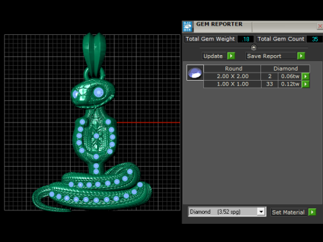Click the Diamond column header
Screen dimensions: 323x242
click(285, 69)
